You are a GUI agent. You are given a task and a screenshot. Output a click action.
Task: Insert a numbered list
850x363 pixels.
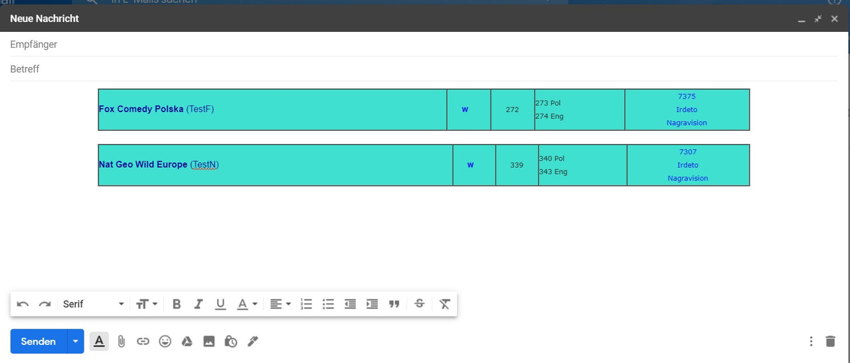[x=306, y=304]
